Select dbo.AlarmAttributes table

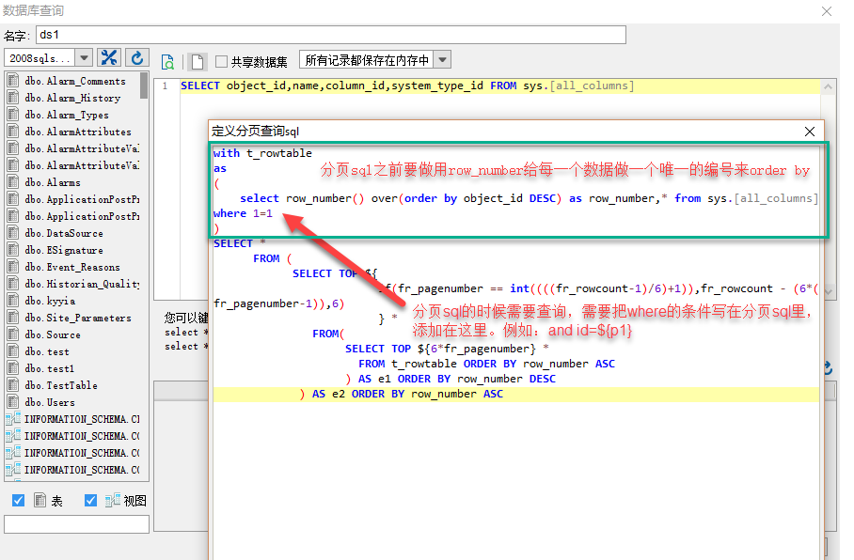click(x=77, y=132)
